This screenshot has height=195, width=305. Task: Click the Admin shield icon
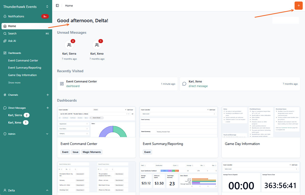(5, 134)
